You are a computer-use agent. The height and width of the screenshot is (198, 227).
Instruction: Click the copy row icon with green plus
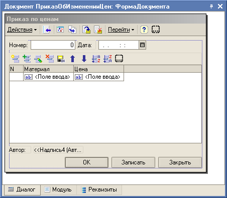27,59
